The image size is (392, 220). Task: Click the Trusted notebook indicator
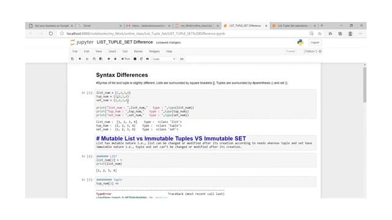290,51
